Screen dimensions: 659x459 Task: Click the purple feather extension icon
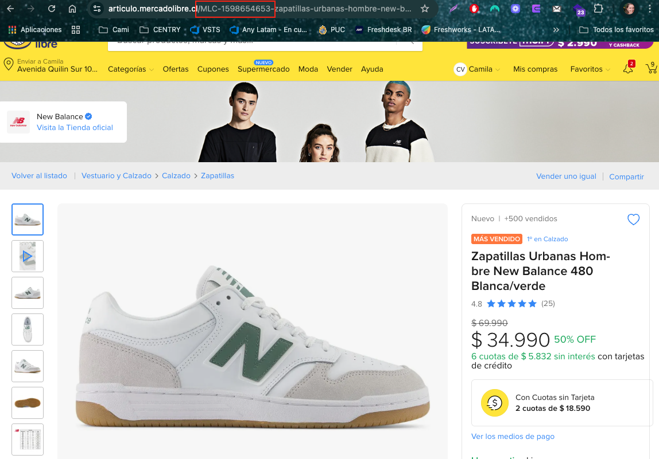point(453,9)
